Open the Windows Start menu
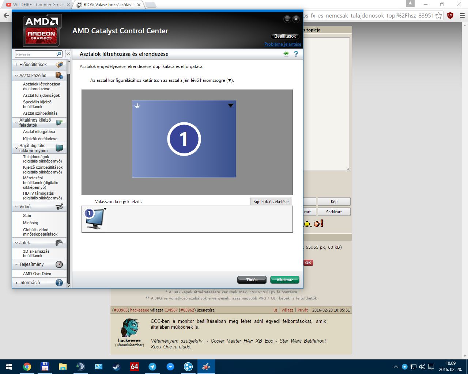 coord(9,367)
